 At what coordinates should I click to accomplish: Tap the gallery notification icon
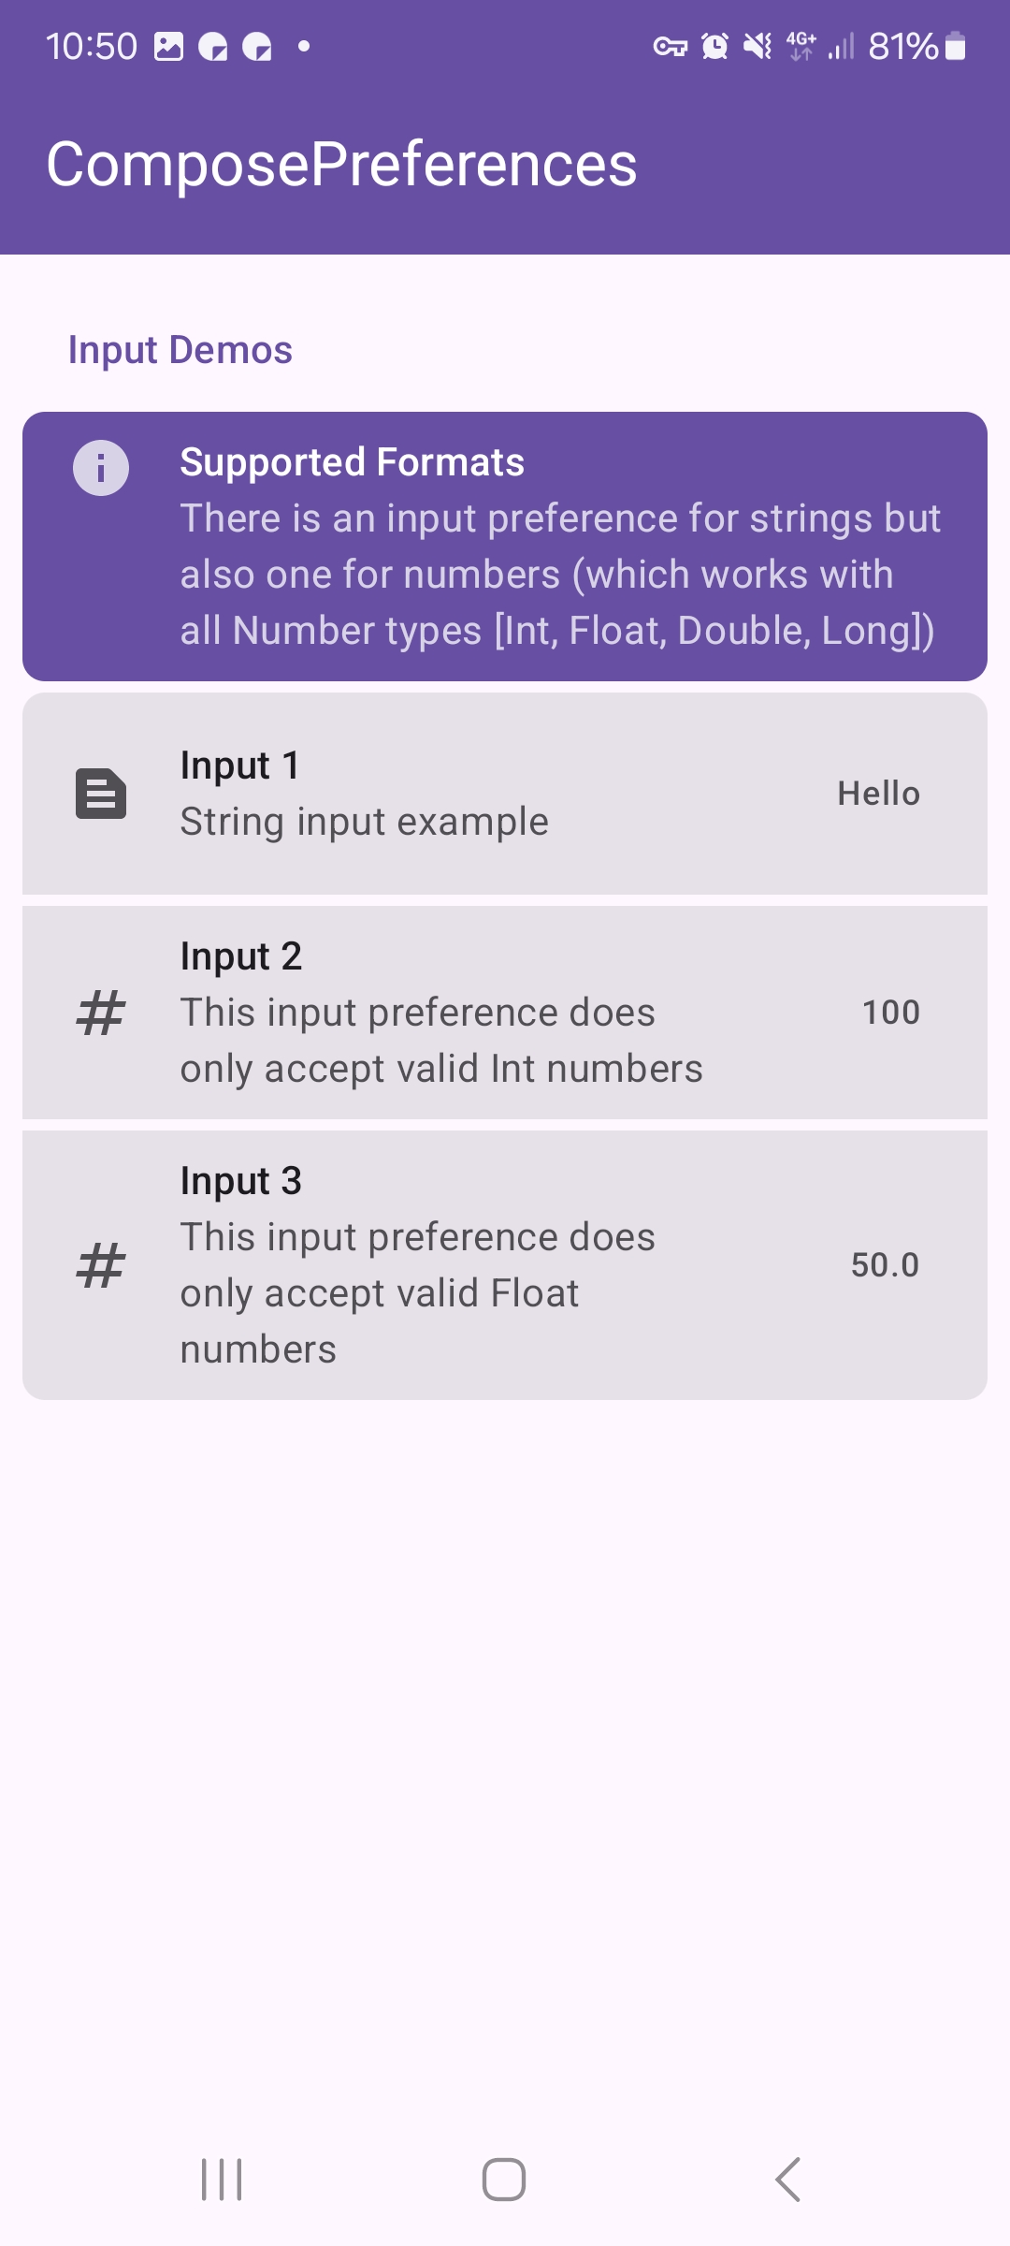tap(168, 46)
